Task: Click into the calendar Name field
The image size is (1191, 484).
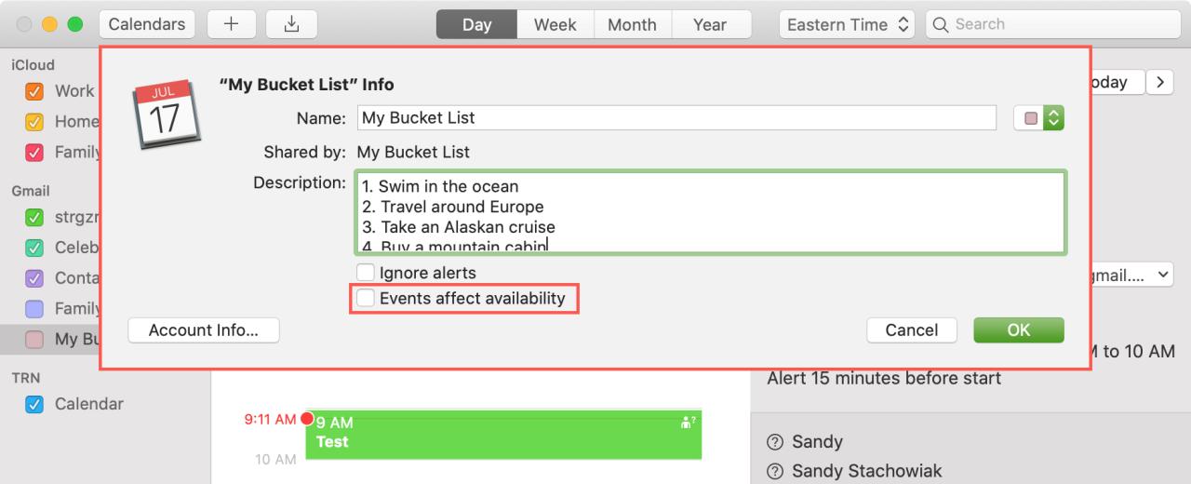Action: [x=676, y=118]
